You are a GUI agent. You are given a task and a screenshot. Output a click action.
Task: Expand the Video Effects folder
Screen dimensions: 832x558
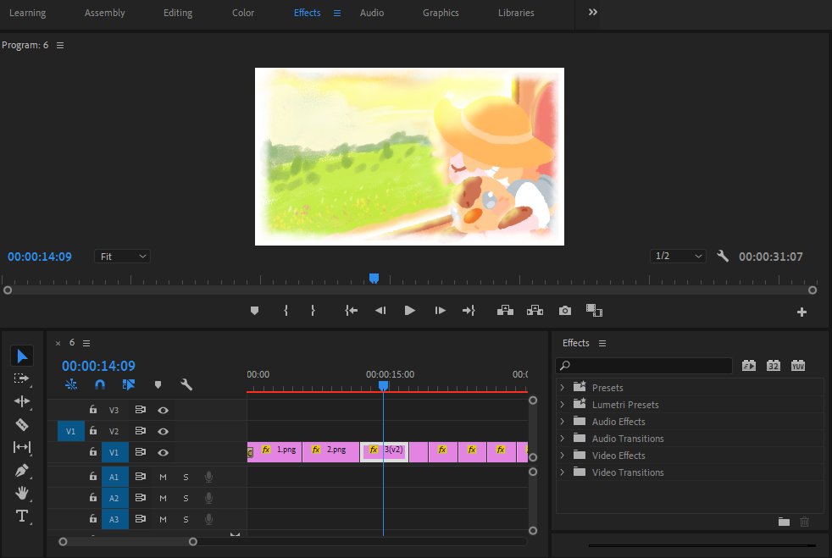(562, 455)
